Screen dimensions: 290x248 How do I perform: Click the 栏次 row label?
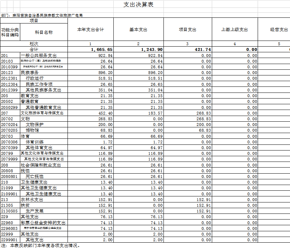click(34, 44)
